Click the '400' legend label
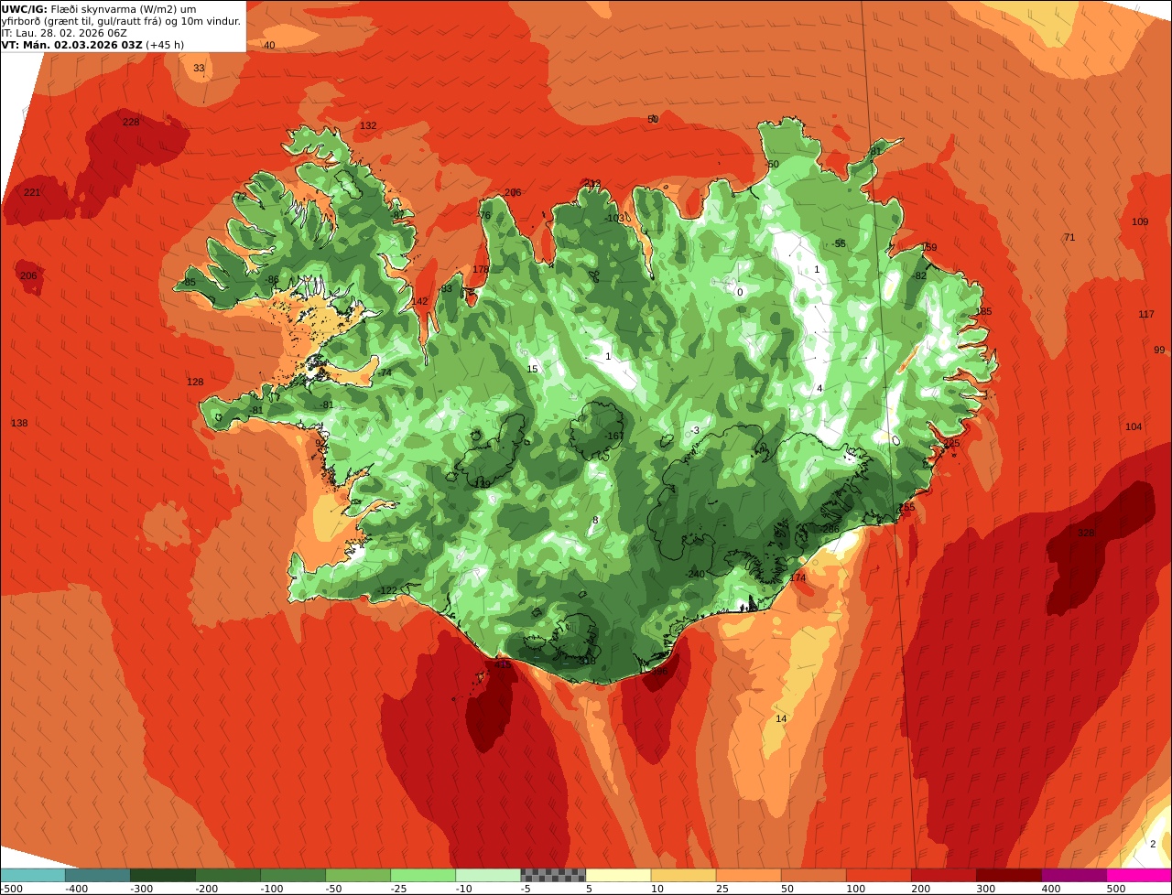The height and width of the screenshot is (895, 1172). pyautogui.click(x=1052, y=889)
